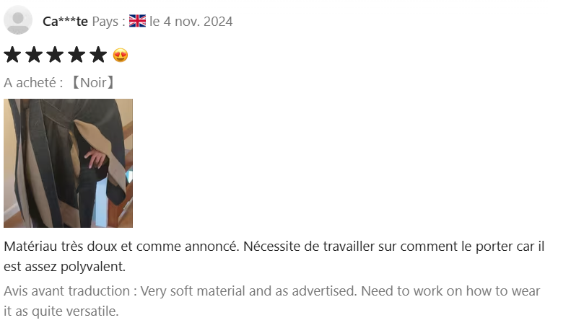Image resolution: width=571 pixels, height=328 pixels.
Task: Click the line 'it as quite versatile.'
Action: 61,311
